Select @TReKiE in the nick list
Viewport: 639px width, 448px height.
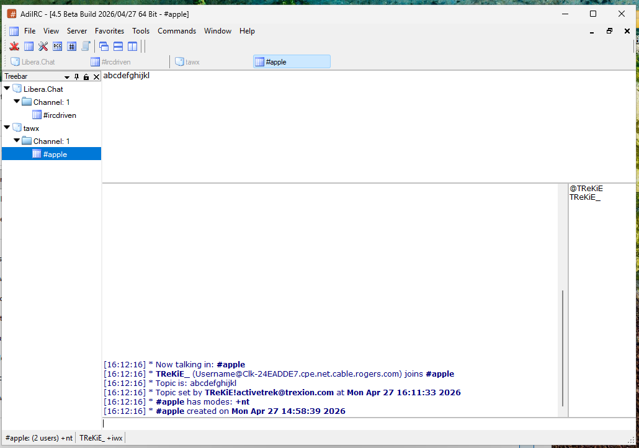point(586,188)
